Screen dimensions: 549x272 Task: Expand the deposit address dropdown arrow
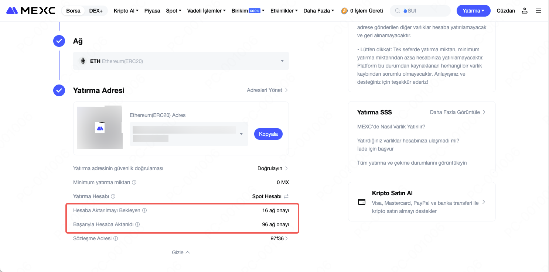click(x=241, y=134)
